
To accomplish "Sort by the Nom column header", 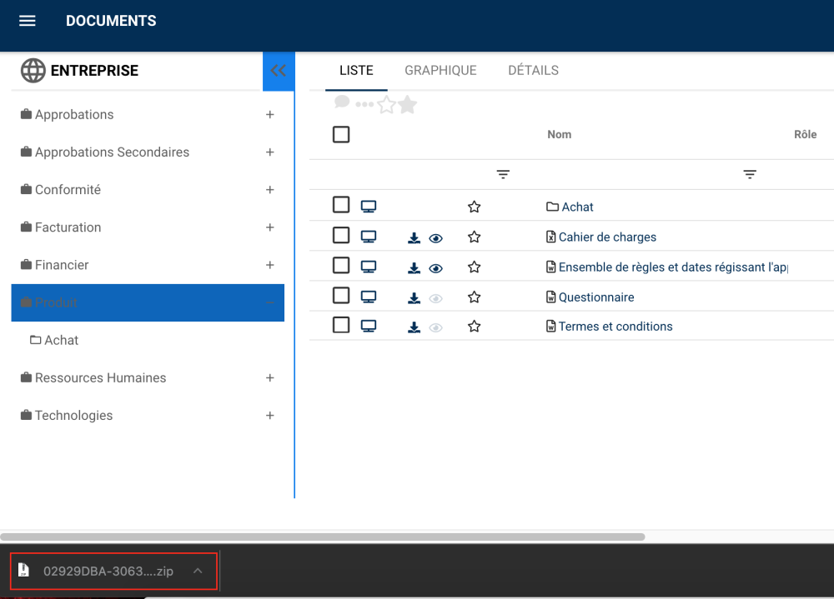I will [x=560, y=134].
